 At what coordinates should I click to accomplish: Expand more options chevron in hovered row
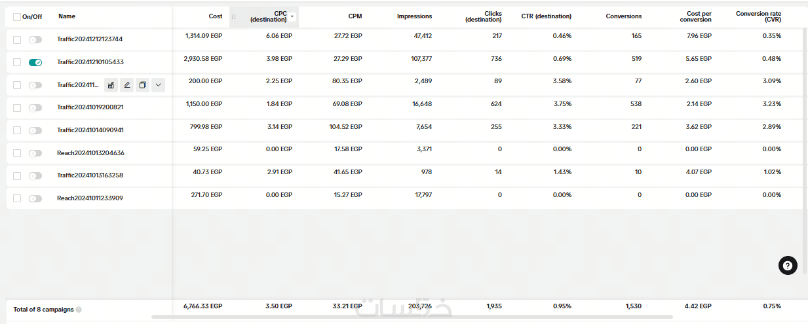click(158, 84)
